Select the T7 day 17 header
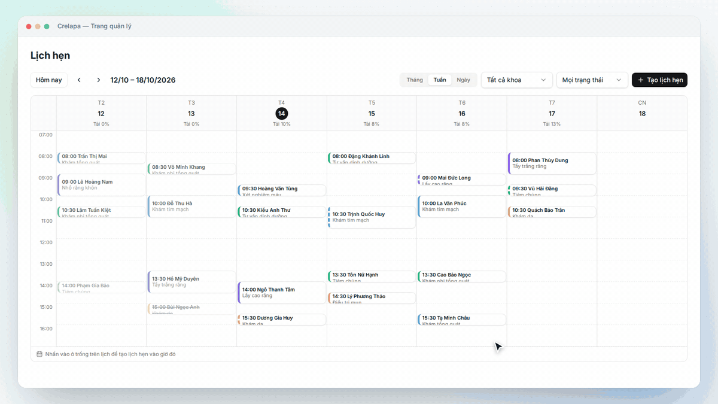The image size is (718, 404). click(552, 114)
